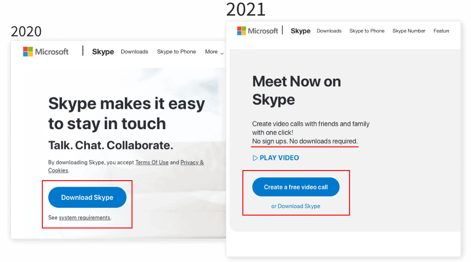This screenshot has width=471, height=262.
Task: Open the Skype brand link in 2020 page
Action: 103,51
